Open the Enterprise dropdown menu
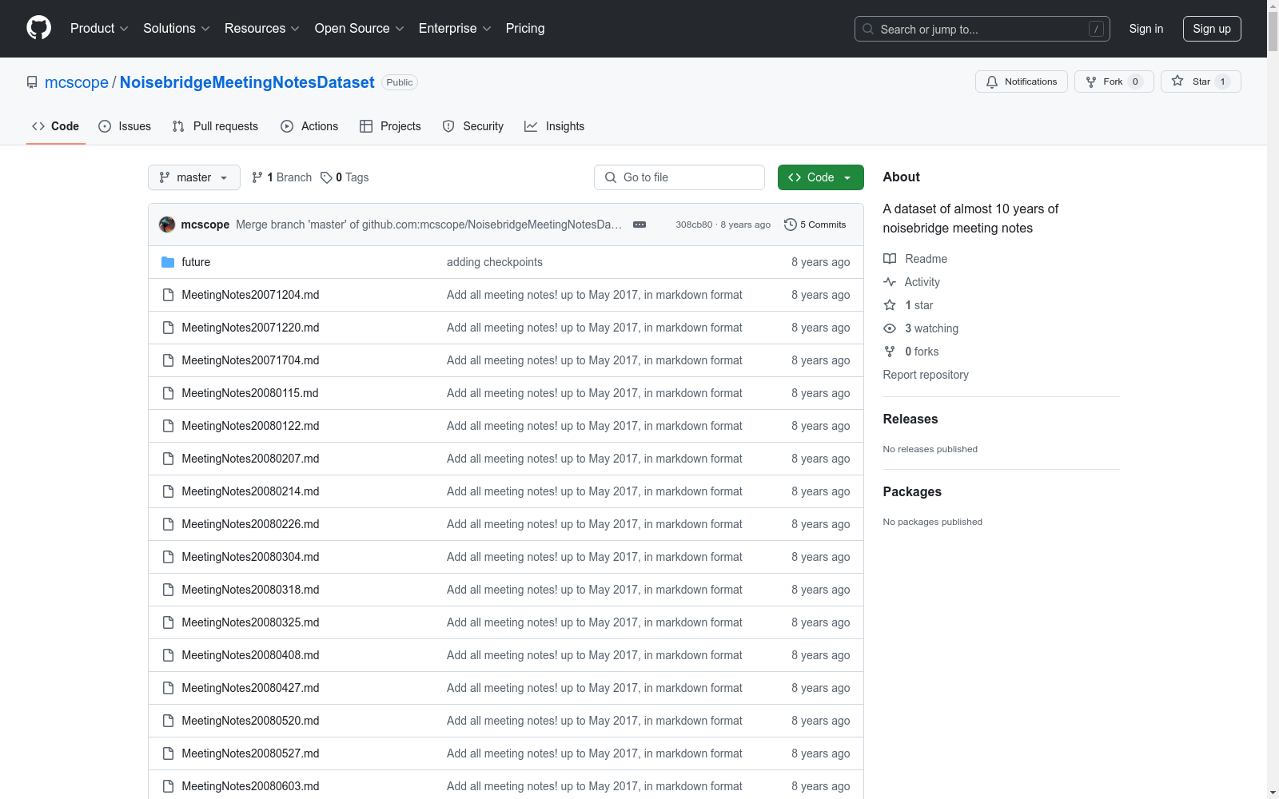 click(x=455, y=29)
